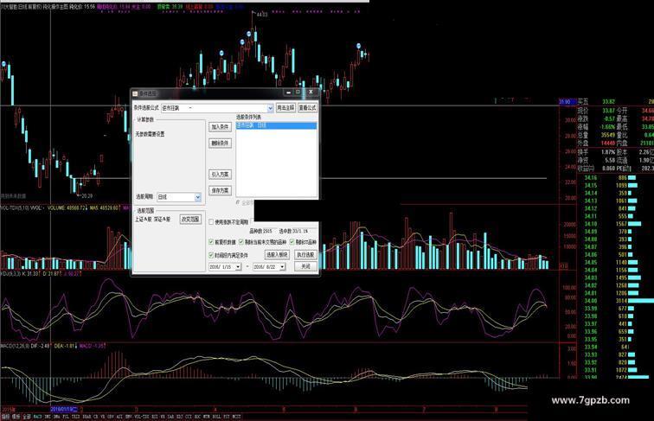Select the KDJ indicator tab
Image resolution: width=654 pixels, height=421 pixels.
tap(179, 417)
